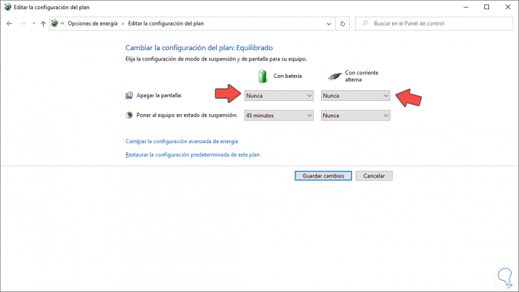Open Apagar la pantalla AC power dropdown
Screen dimensions: 519x292
355,96
